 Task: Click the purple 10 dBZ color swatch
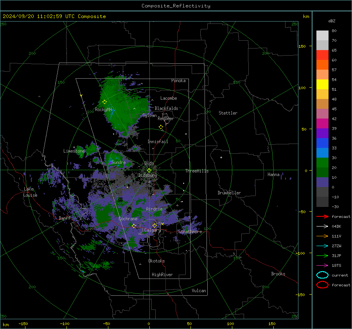tap(322, 182)
